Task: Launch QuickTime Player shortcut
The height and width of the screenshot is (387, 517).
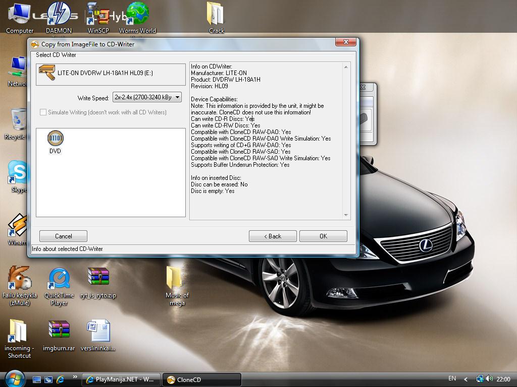Action: 59,286
